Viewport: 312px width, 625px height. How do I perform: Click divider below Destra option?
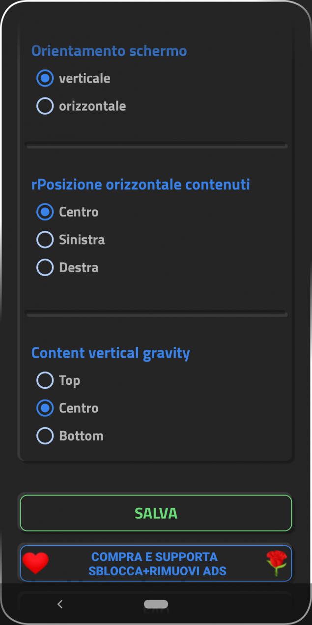pos(156,313)
